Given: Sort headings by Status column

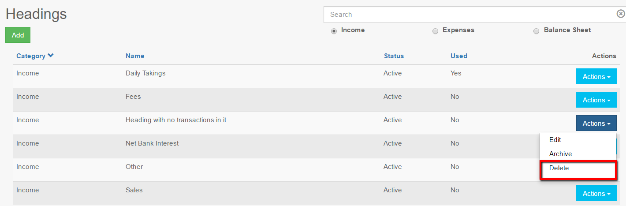Looking at the screenshot, I should pyautogui.click(x=394, y=56).
